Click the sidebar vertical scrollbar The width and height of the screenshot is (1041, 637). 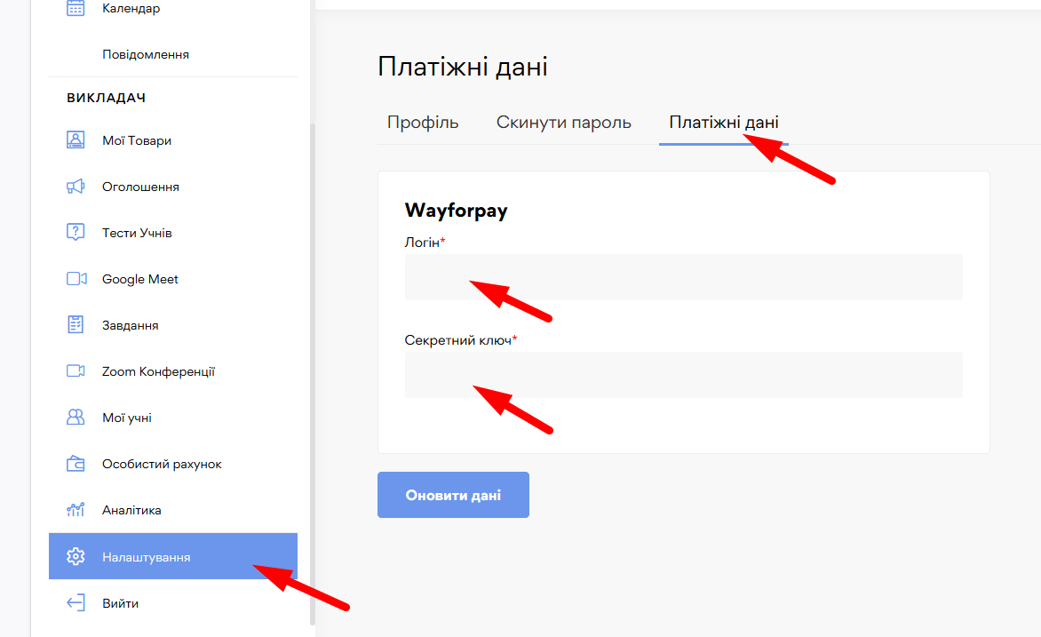311,373
